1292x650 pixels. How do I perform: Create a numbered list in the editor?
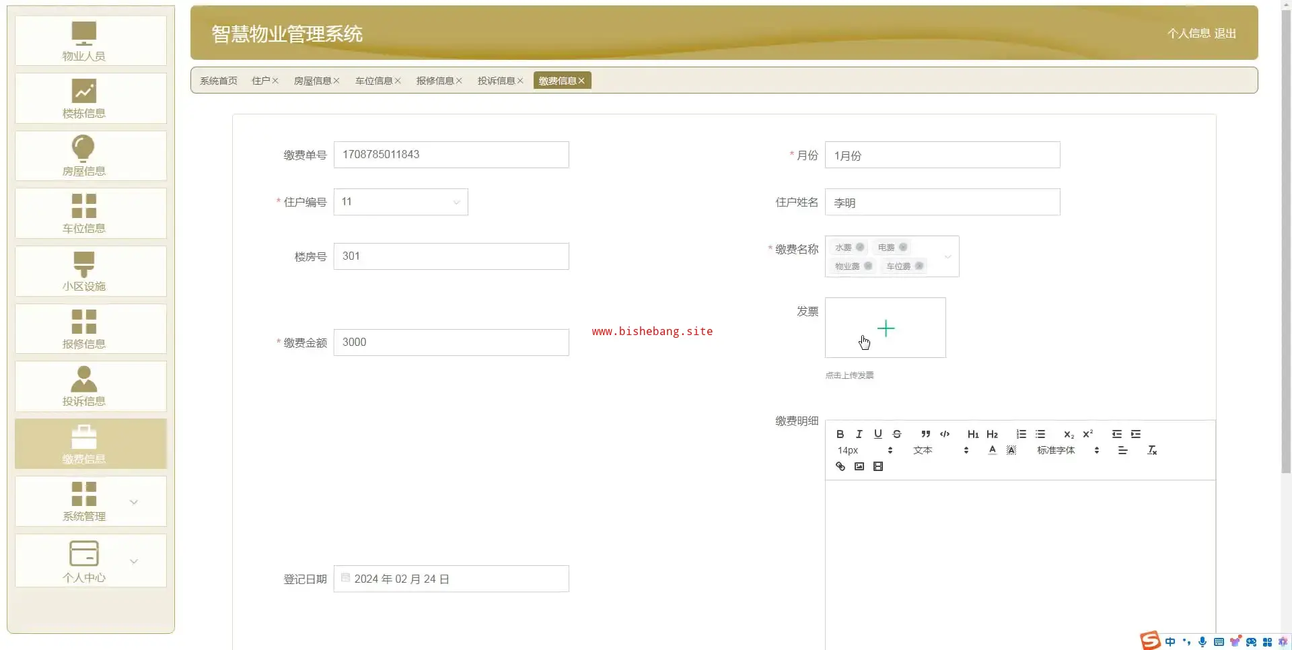pyautogui.click(x=1021, y=434)
